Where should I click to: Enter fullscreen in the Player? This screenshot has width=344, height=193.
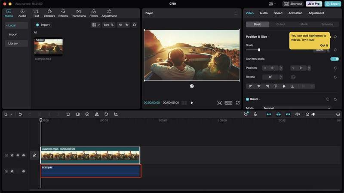click(238, 103)
